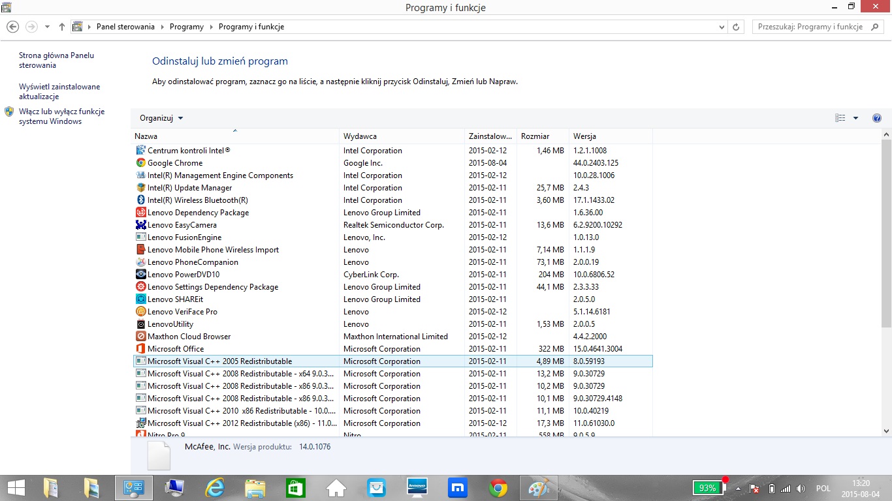Screen dimensions: 892x501
Task: Open the network signal icon in the tray
Action: click(786, 489)
